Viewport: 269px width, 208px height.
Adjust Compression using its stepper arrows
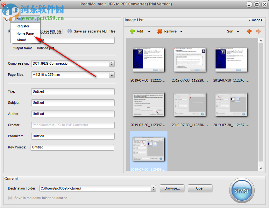tap(112, 64)
